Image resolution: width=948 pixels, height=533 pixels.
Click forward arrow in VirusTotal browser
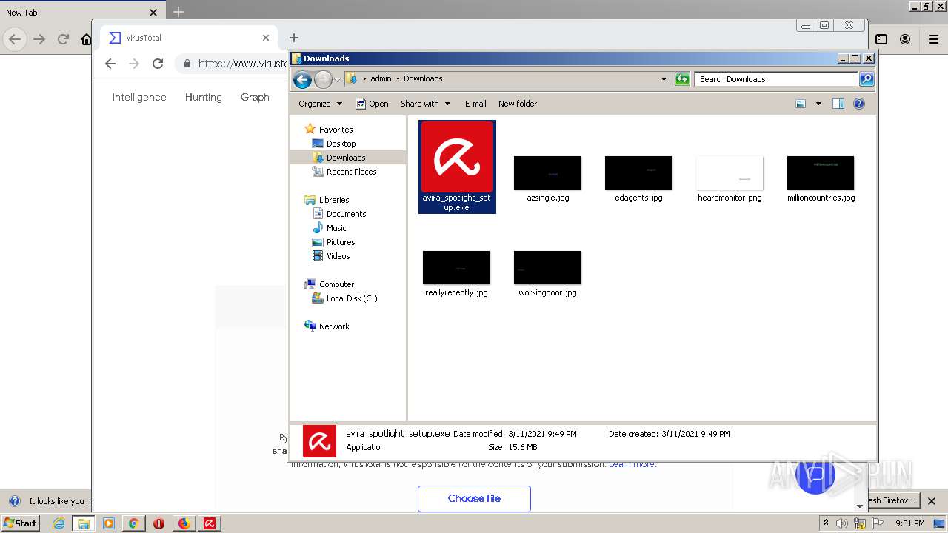tap(134, 64)
